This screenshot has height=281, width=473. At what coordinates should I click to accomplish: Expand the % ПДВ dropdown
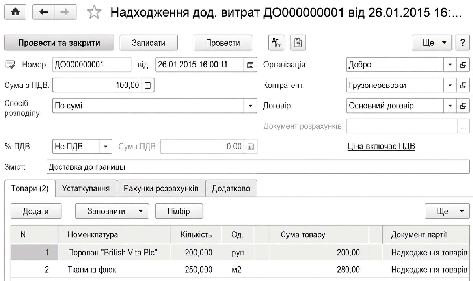coord(106,147)
